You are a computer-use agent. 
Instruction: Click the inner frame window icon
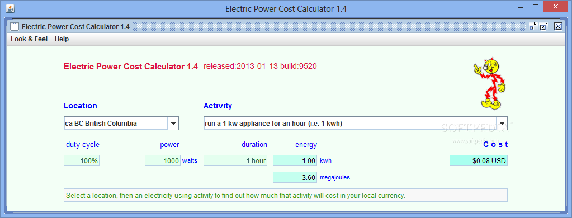tap(15, 26)
